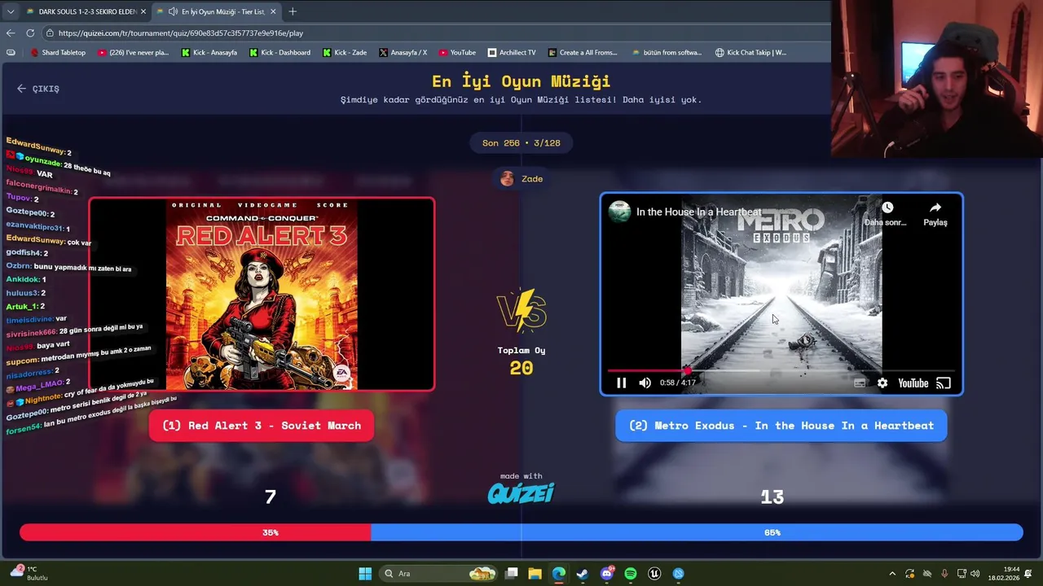The image size is (1043, 586).
Task: Open the Shard Tabletop bookmark
Action: [58, 53]
